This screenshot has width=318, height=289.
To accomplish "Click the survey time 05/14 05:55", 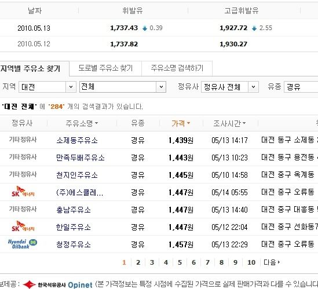I will point(229,192).
